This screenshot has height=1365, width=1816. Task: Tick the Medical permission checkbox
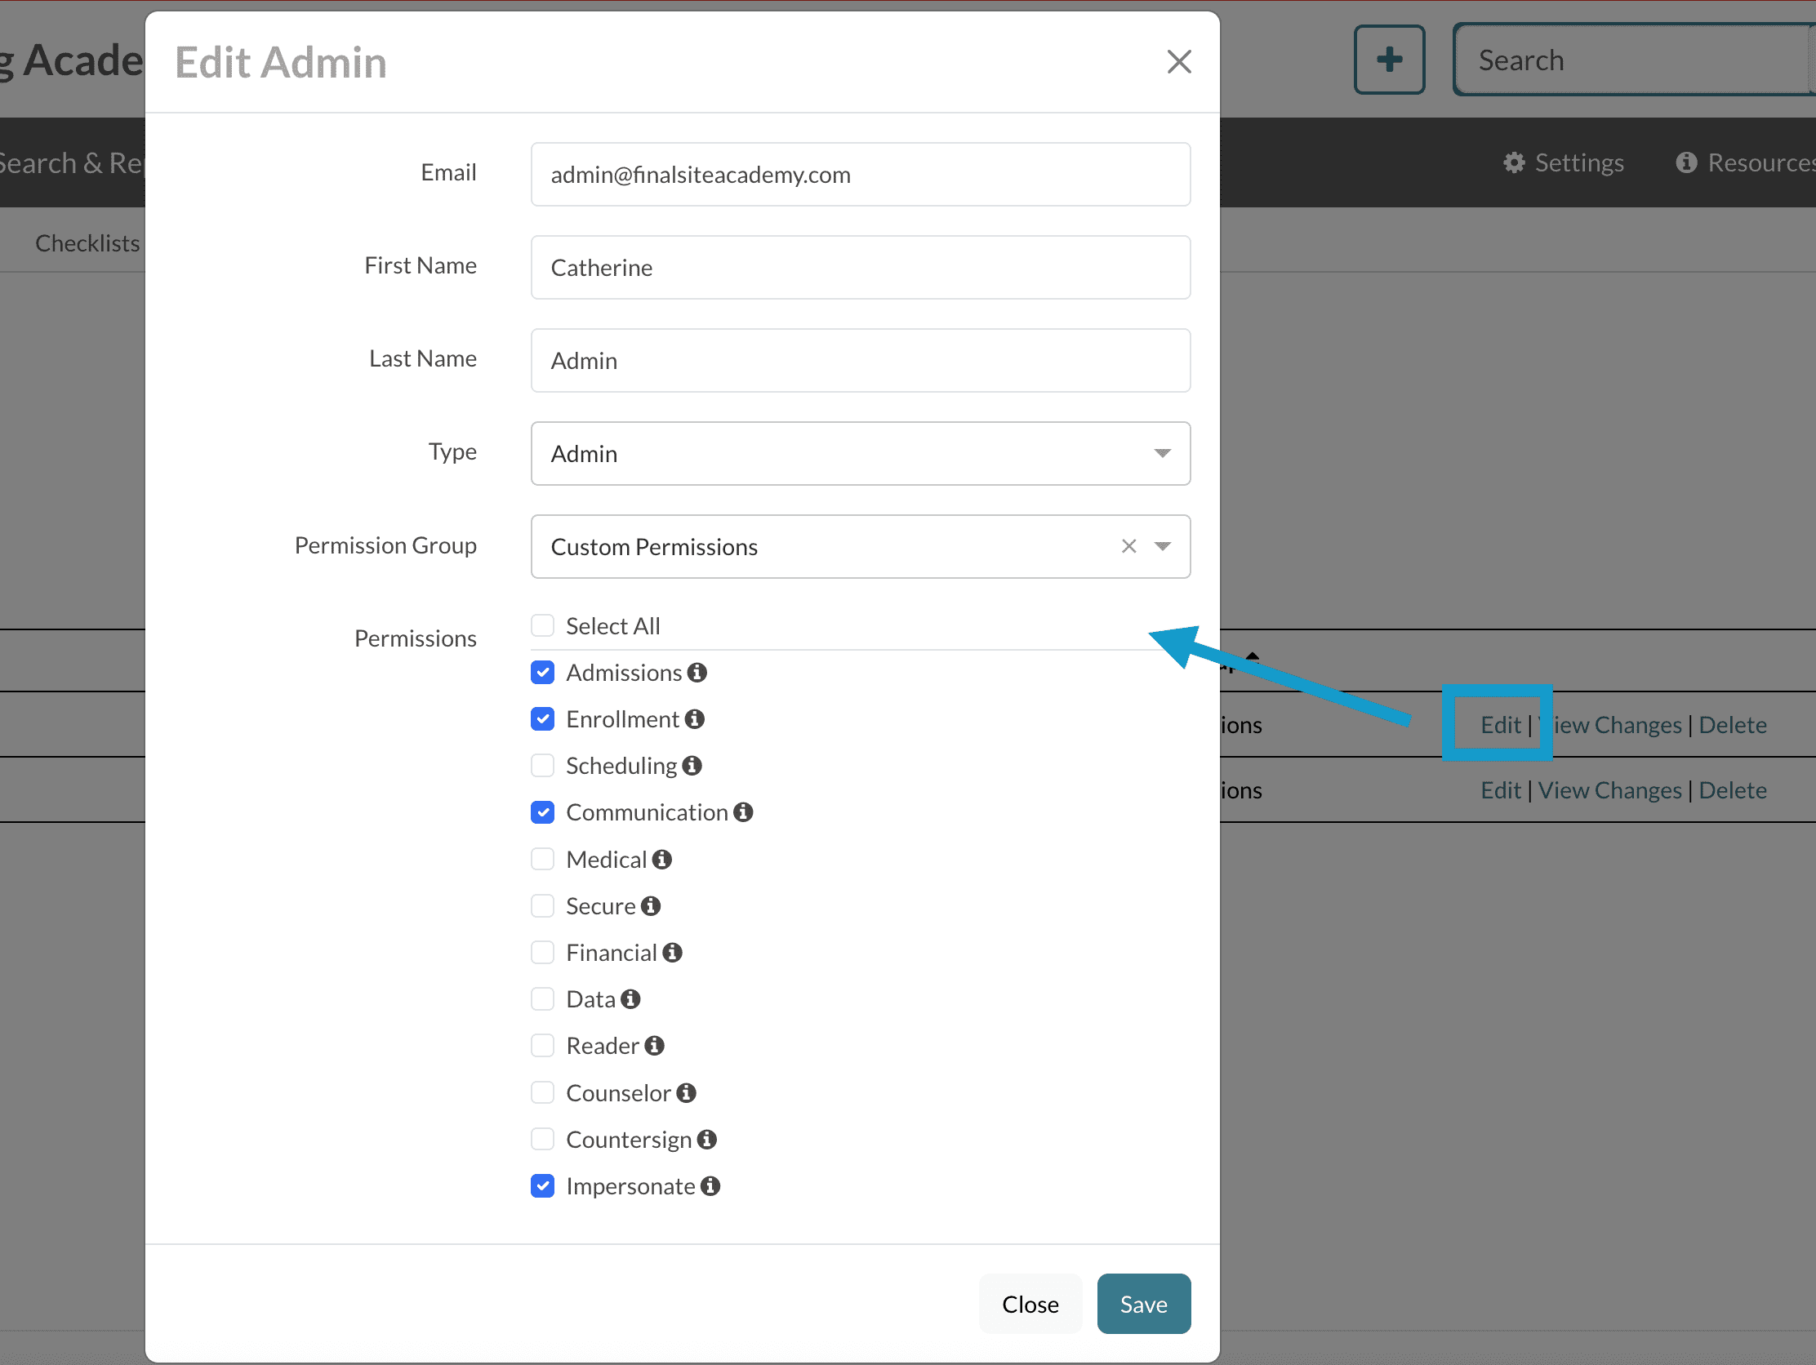pos(543,860)
